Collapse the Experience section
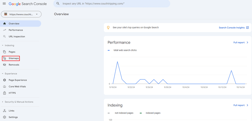 click(3, 74)
